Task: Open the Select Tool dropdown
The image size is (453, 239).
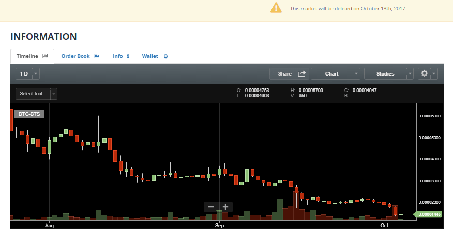Action: coord(36,94)
